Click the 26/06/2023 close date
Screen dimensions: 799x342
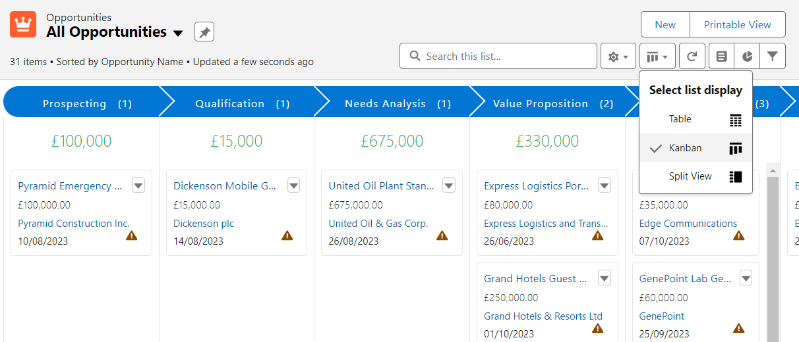click(x=509, y=241)
